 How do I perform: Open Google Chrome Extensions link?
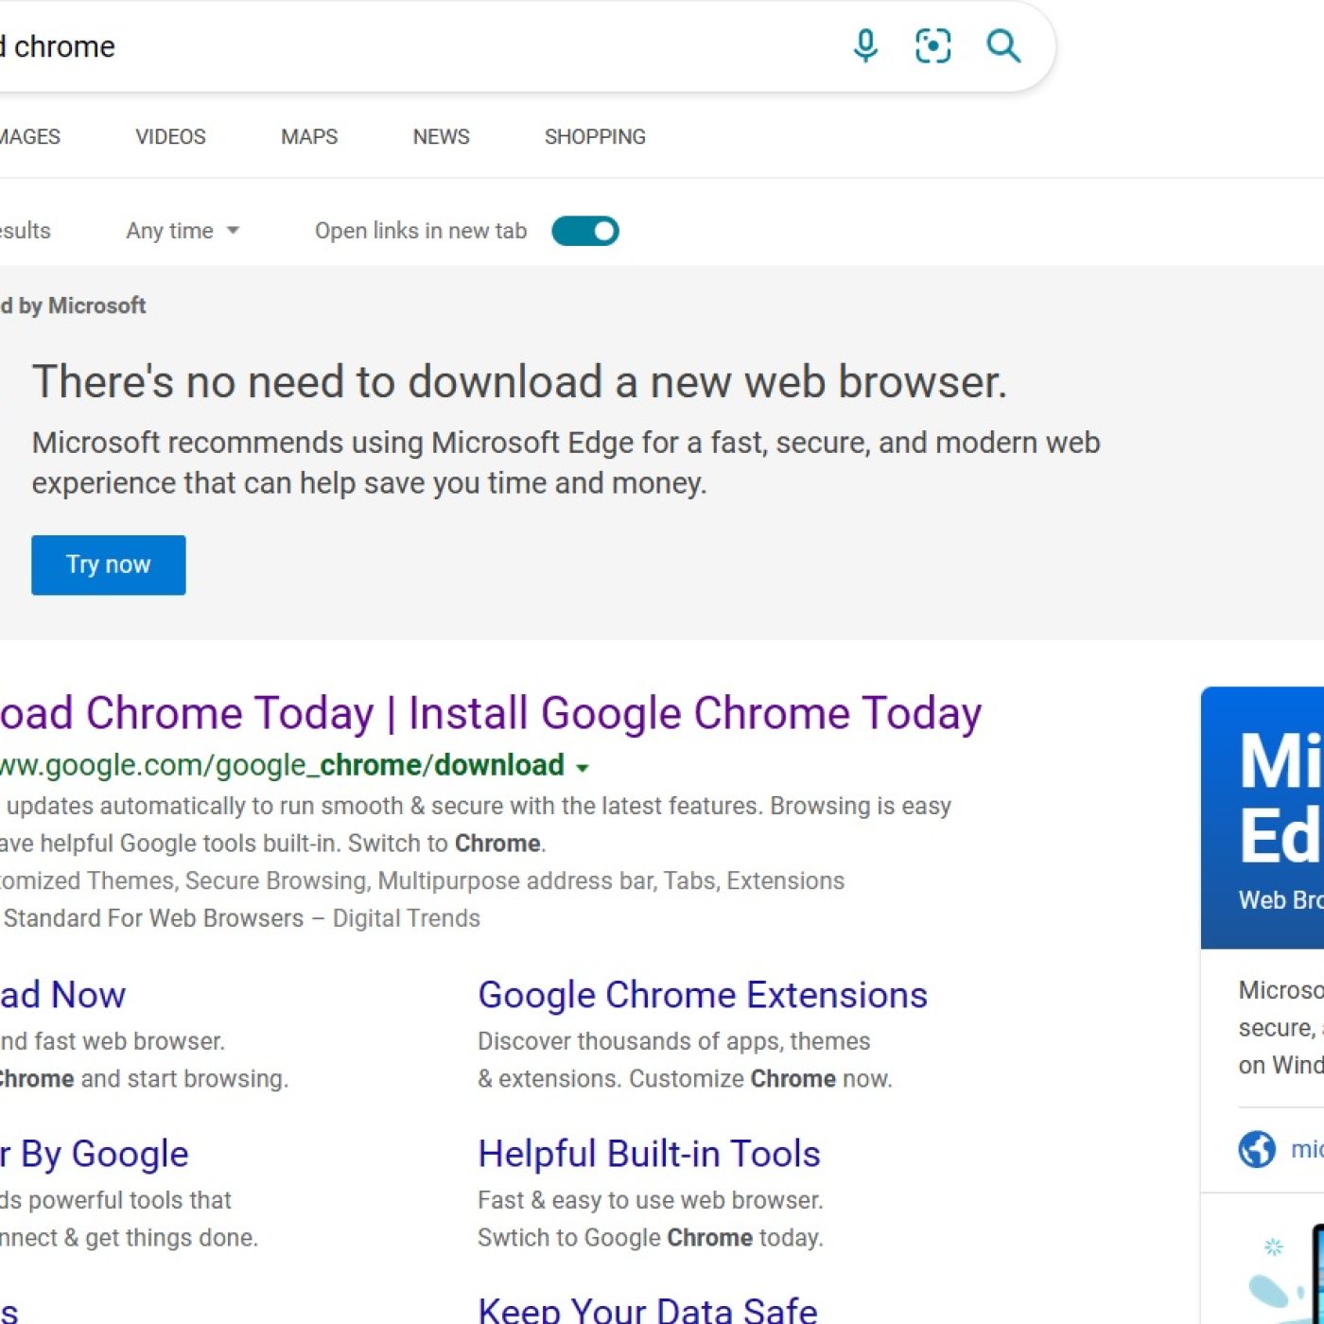(703, 995)
